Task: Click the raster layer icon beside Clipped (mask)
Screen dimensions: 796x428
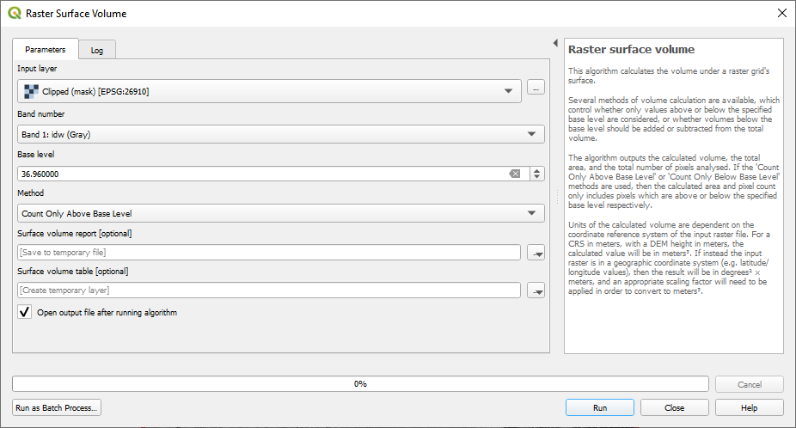Action: tap(32, 91)
